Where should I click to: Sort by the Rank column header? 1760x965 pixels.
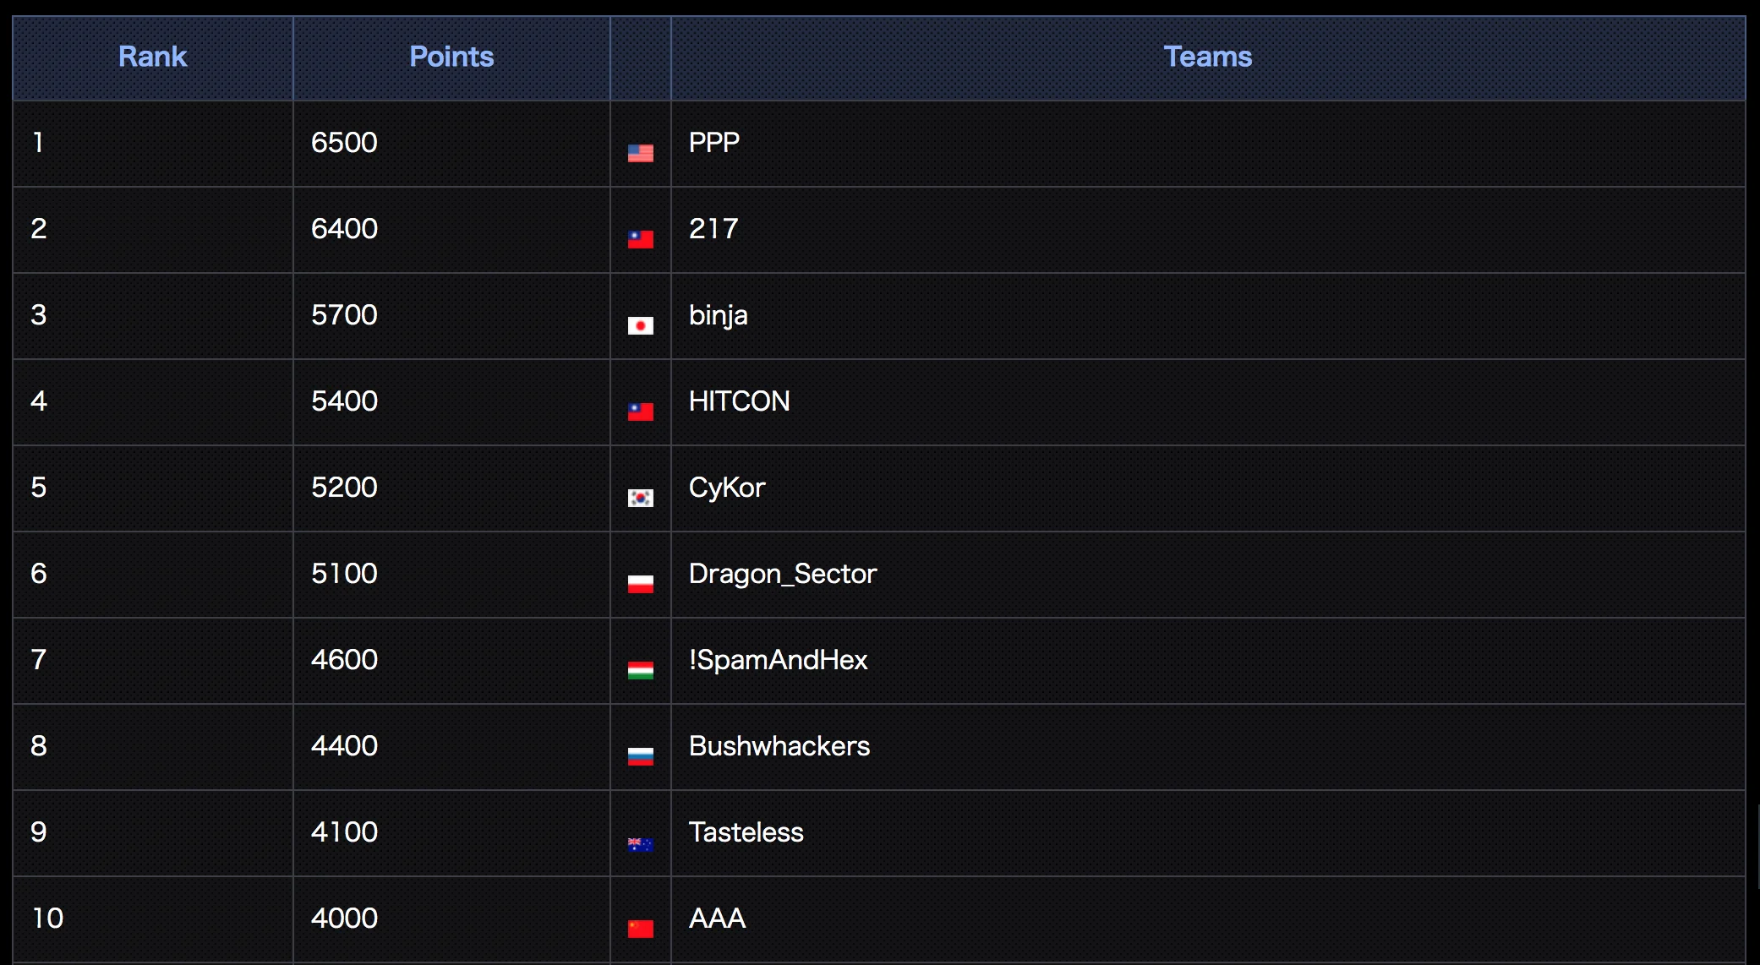tap(152, 57)
